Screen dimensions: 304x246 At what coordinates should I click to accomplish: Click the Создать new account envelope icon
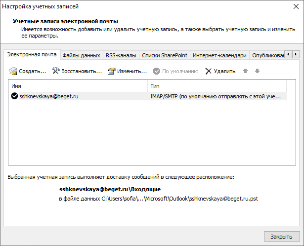pos(13,71)
